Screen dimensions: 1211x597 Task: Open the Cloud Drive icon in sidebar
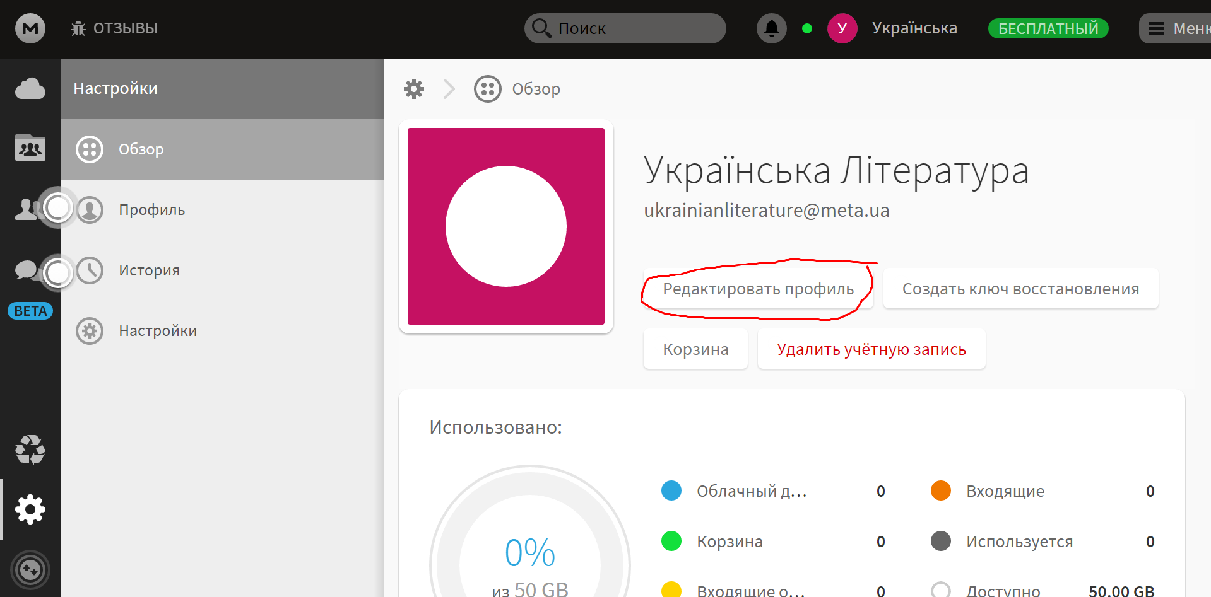coord(30,89)
